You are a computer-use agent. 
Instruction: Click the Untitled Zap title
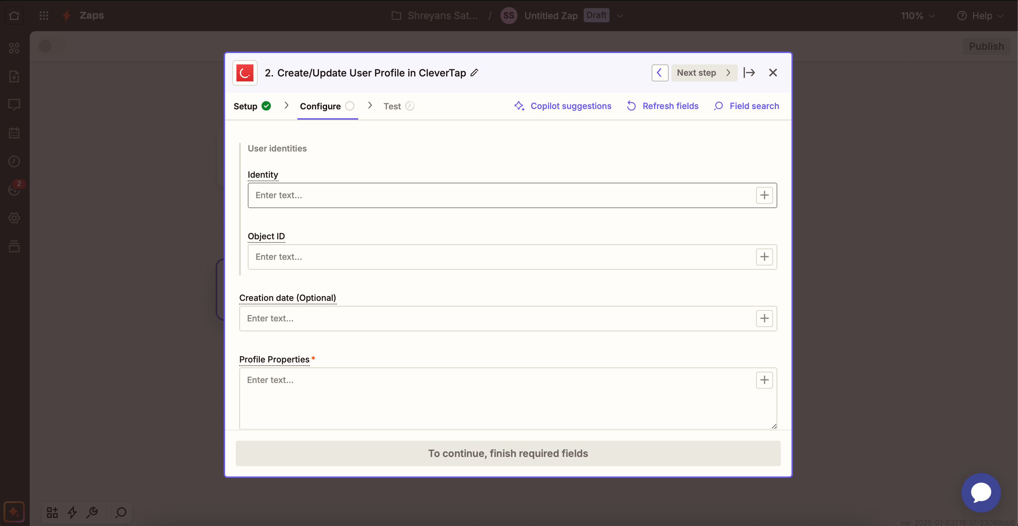551,16
